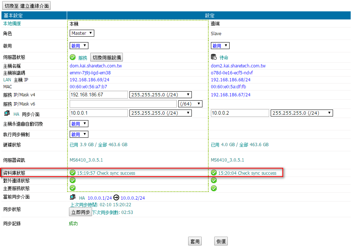This screenshot has height=248, width=351.
Task: Click local database status green check icon
Action: (73, 173)
